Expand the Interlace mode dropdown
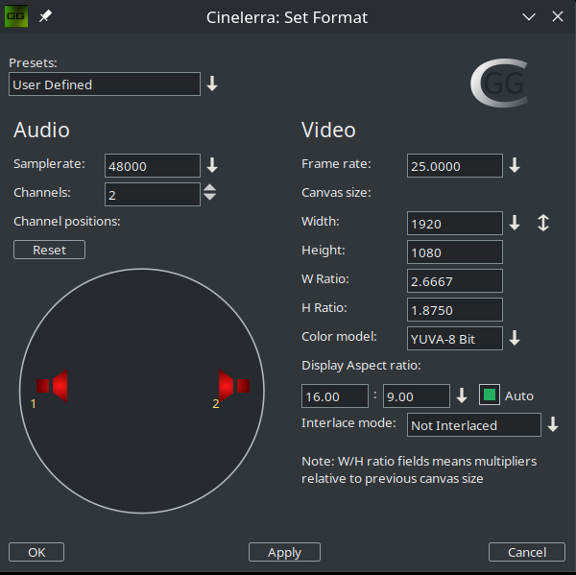Screen dimensions: 576x575 pyautogui.click(x=553, y=424)
